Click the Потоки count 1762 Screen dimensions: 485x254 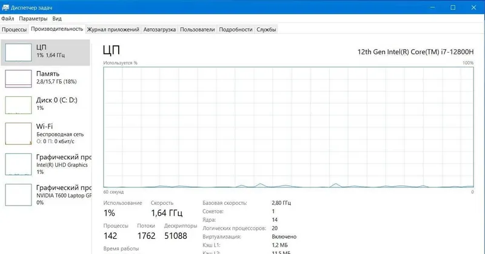[146, 236]
